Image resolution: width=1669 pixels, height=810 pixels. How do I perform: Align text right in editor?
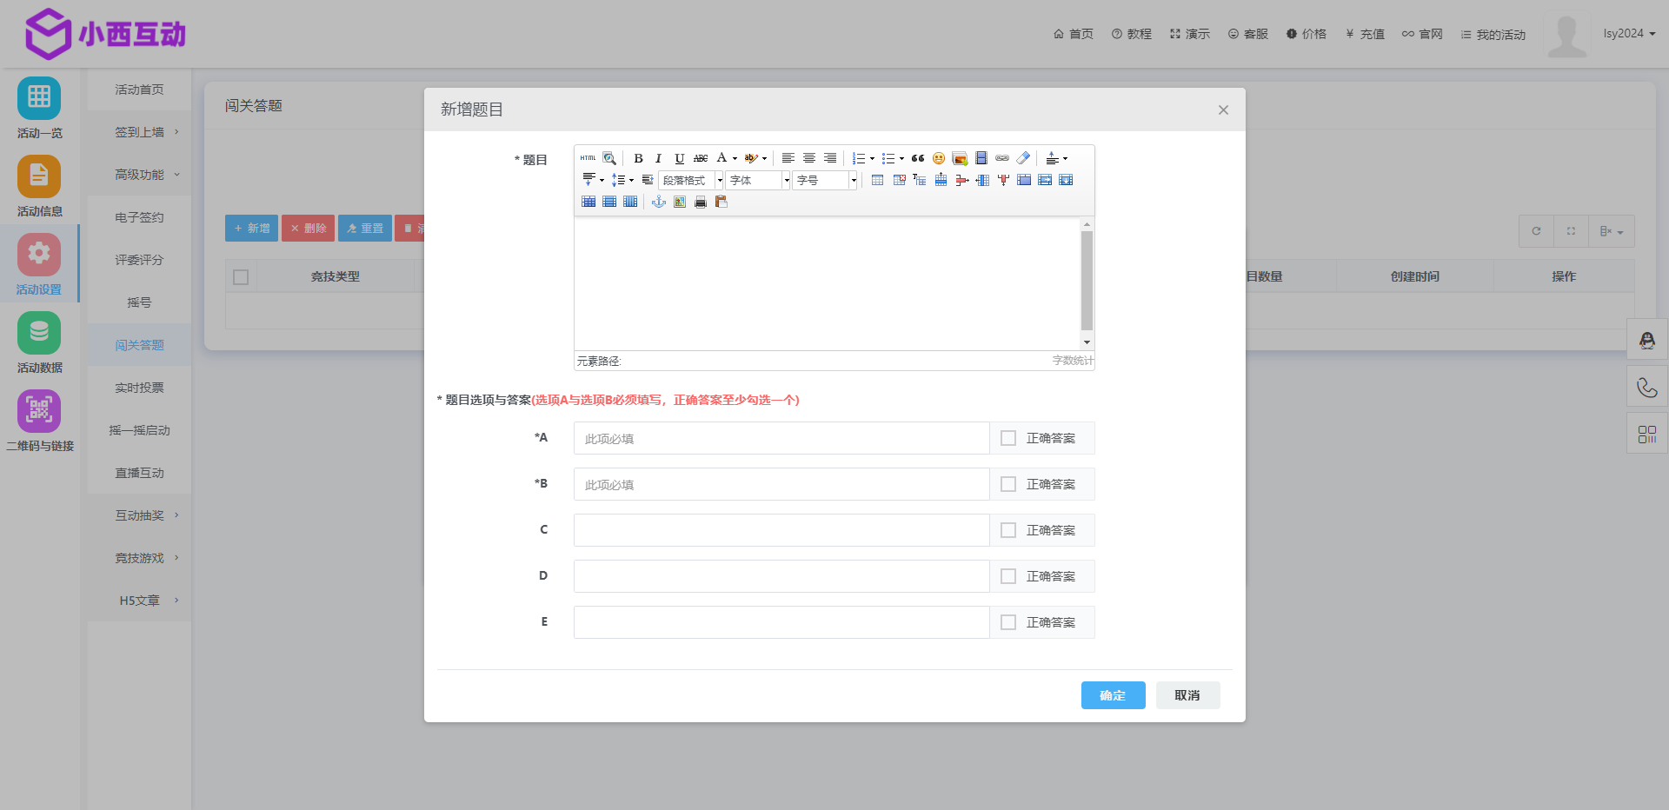click(830, 158)
